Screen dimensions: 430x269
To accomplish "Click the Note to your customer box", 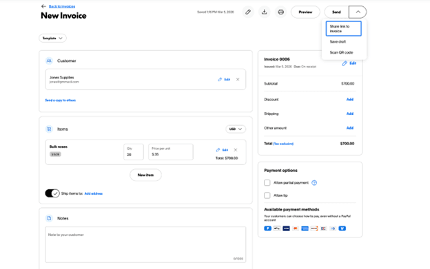I will tap(145, 244).
